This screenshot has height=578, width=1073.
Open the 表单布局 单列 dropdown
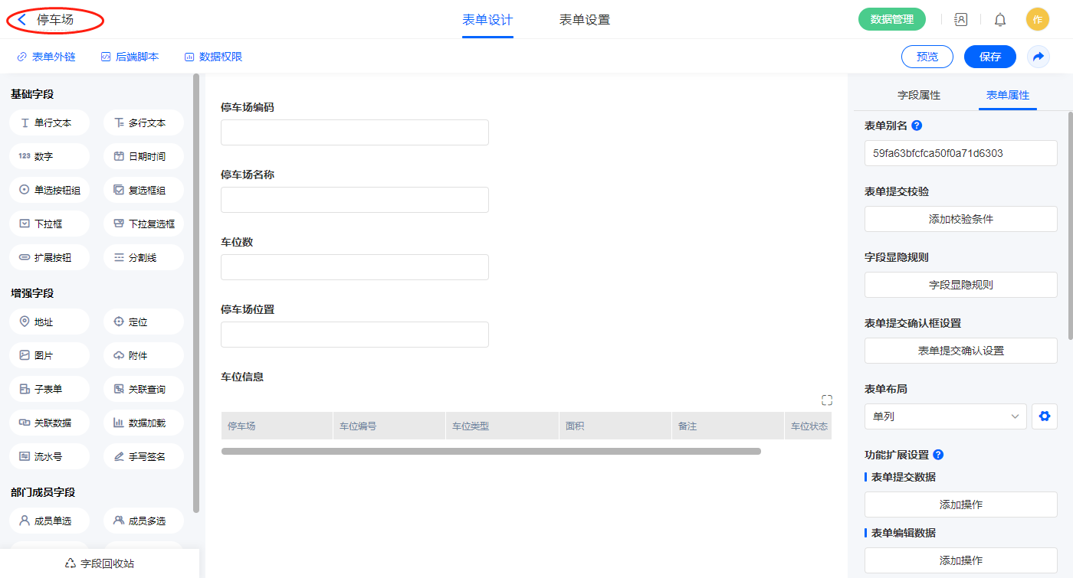(945, 416)
